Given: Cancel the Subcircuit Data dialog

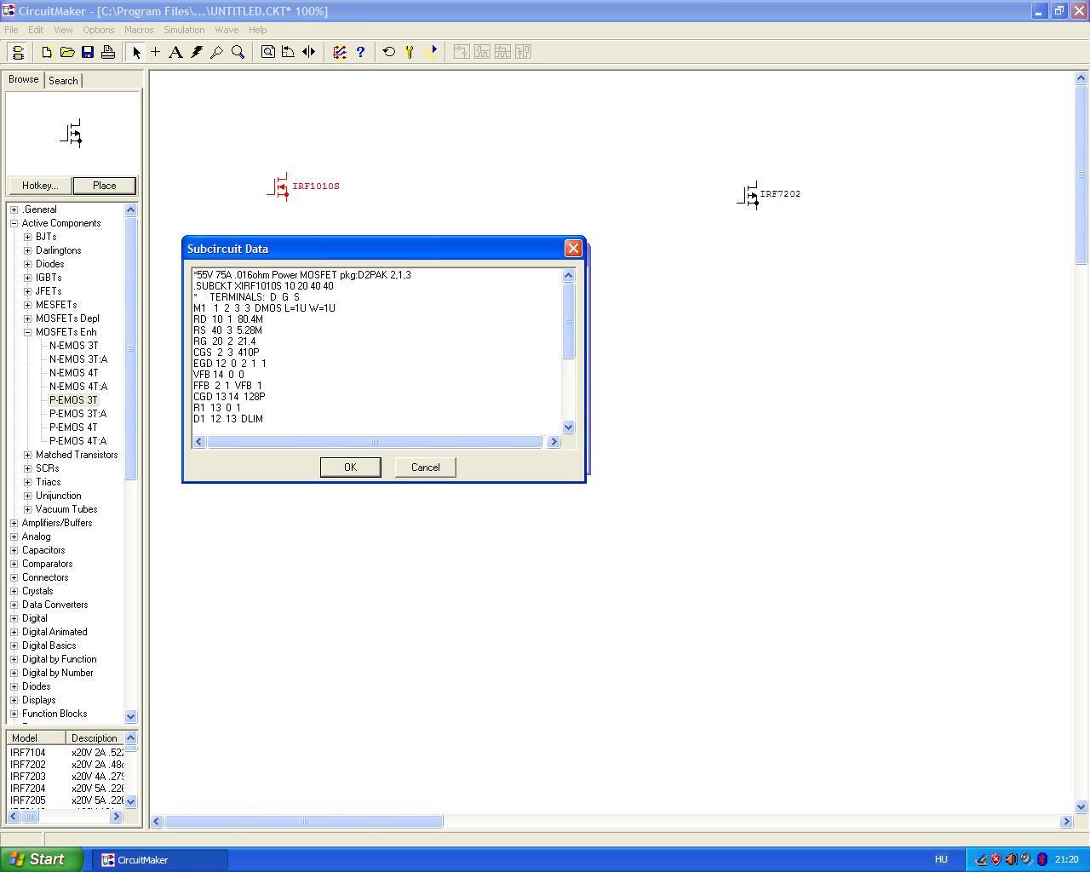Looking at the screenshot, I should [426, 468].
